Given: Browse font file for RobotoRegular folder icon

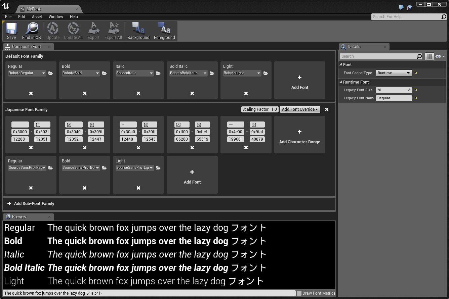Looking at the screenshot, I should pyautogui.click(x=51, y=73).
